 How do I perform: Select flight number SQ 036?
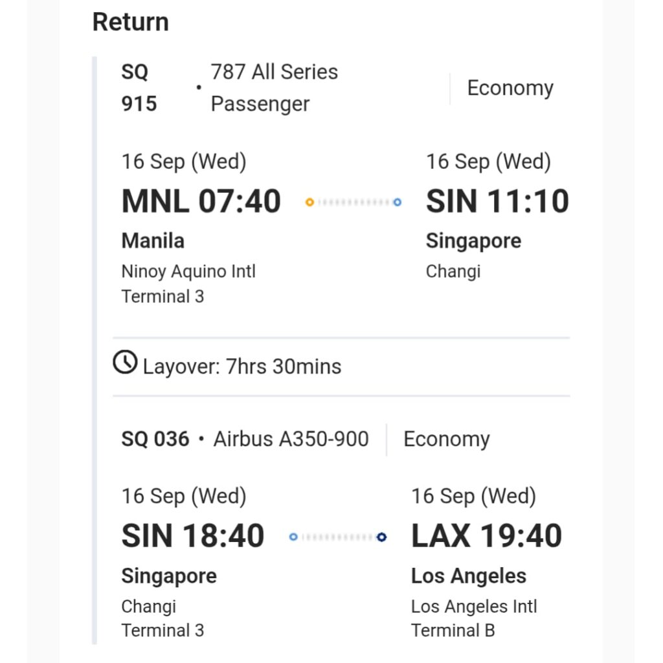click(155, 440)
